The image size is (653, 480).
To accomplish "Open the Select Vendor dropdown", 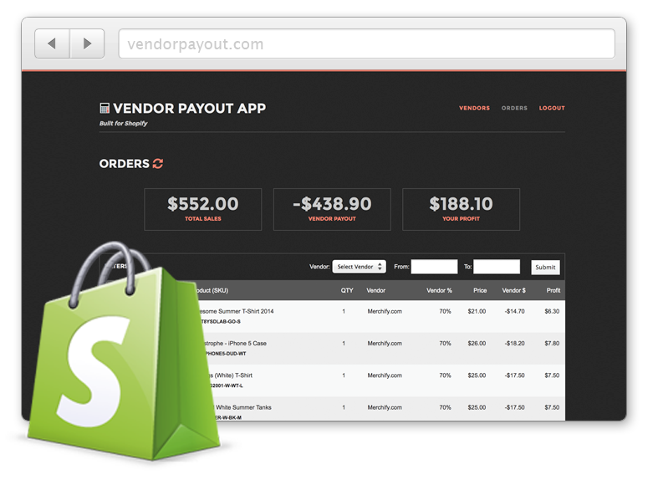I will tap(359, 267).
